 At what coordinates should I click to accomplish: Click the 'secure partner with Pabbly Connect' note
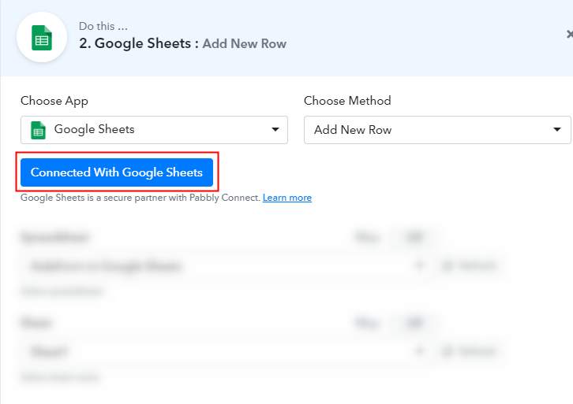click(x=140, y=198)
